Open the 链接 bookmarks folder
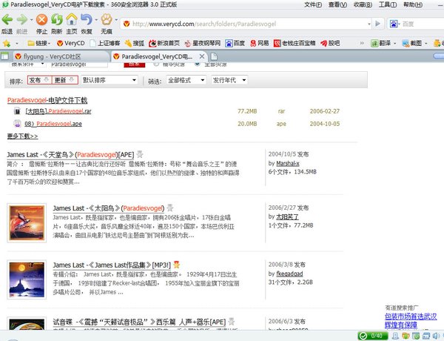This screenshot has height=341, width=444. point(38,43)
